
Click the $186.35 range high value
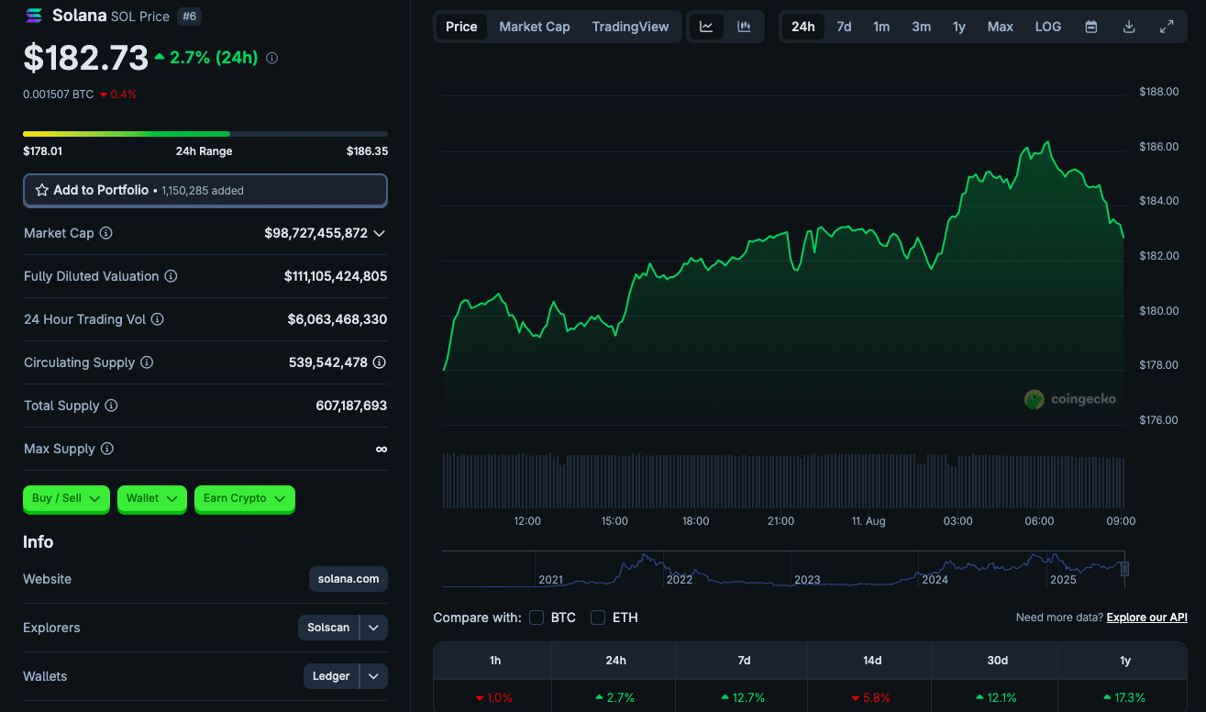pyautogui.click(x=367, y=151)
